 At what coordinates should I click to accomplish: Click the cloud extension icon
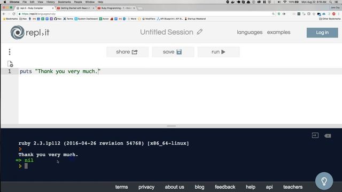(324, 14)
